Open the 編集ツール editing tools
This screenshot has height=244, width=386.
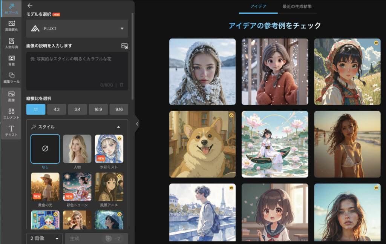point(11,78)
